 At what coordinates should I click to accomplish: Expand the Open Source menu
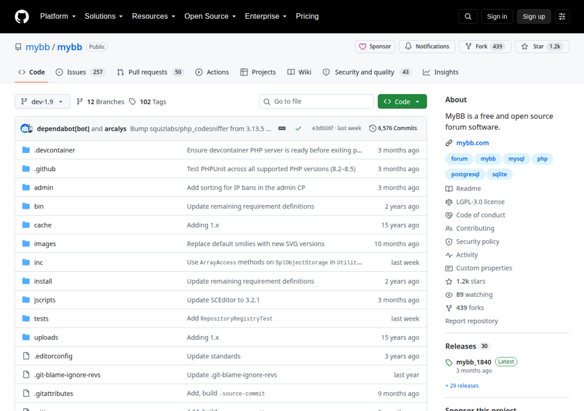tap(210, 17)
